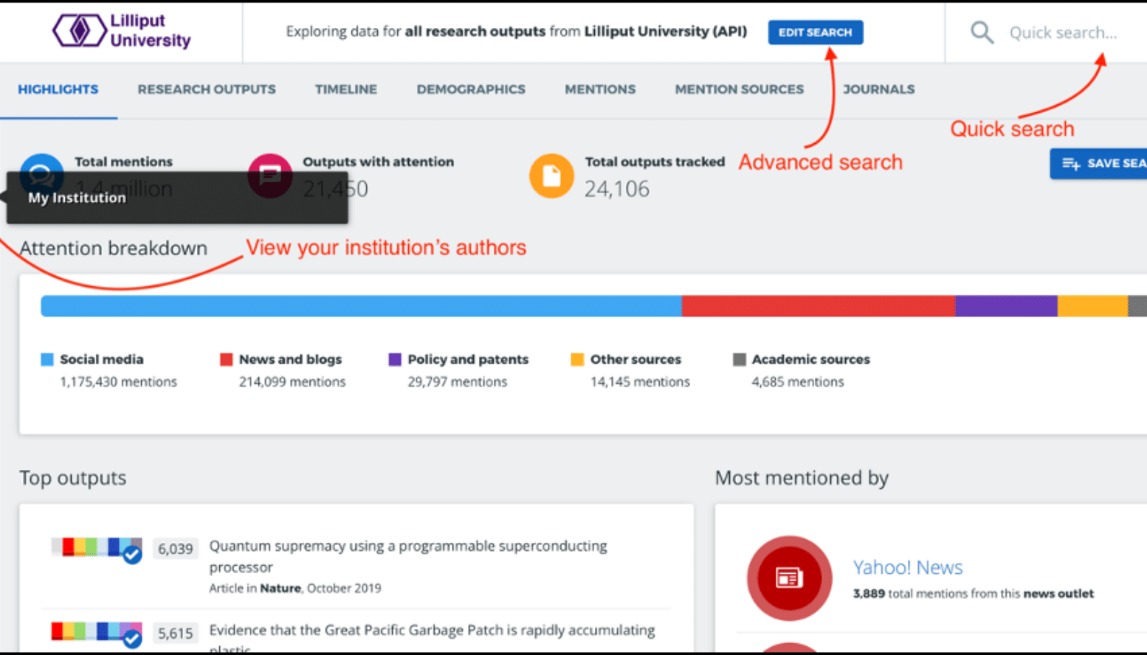Click the red Yahoo! News outlet icon

pos(789,578)
